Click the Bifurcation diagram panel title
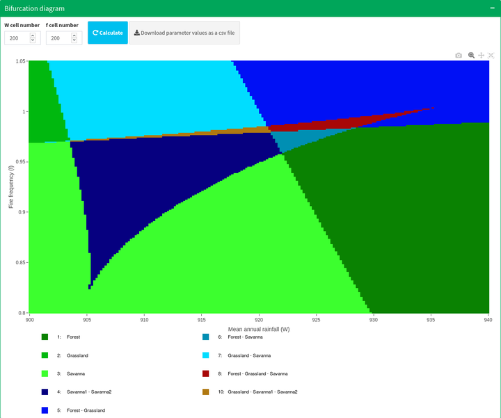The image size is (501, 418). (35, 8)
